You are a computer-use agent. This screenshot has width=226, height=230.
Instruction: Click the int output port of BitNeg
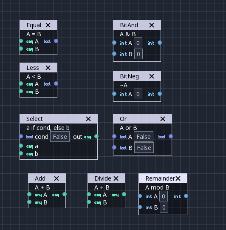tap(160, 94)
